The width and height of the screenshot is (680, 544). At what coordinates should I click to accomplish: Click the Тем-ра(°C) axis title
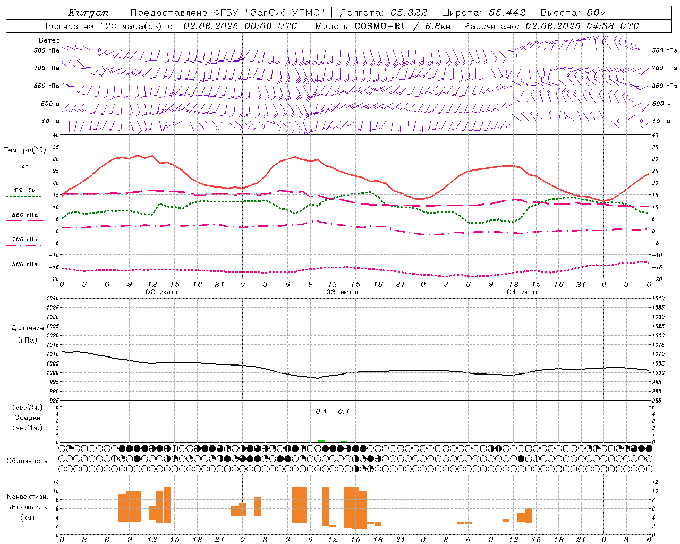pos(25,150)
